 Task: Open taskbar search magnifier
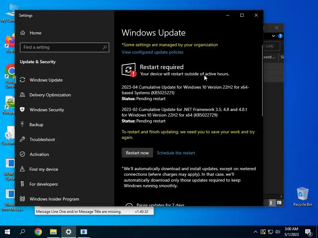22,232
